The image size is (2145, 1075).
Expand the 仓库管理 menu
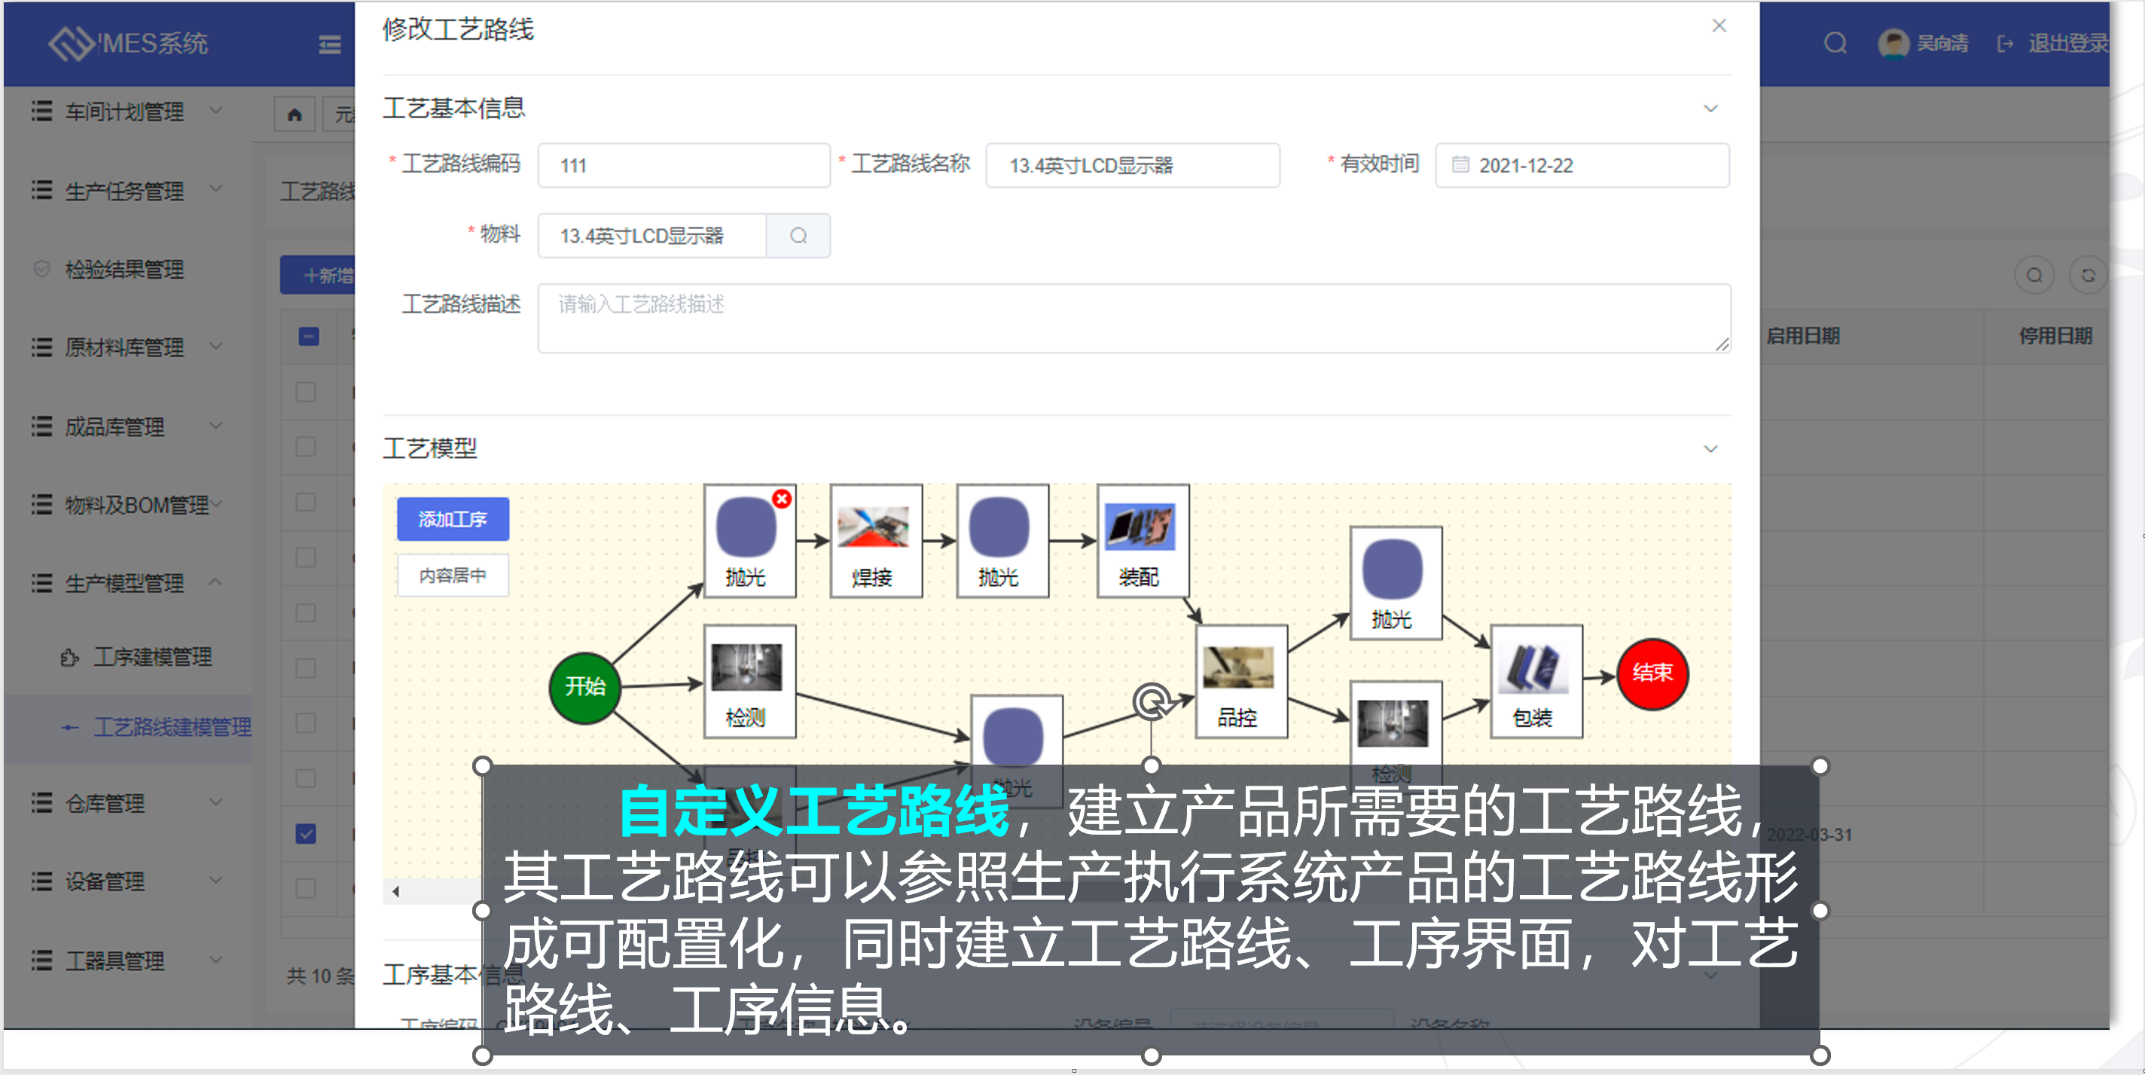click(127, 803)
